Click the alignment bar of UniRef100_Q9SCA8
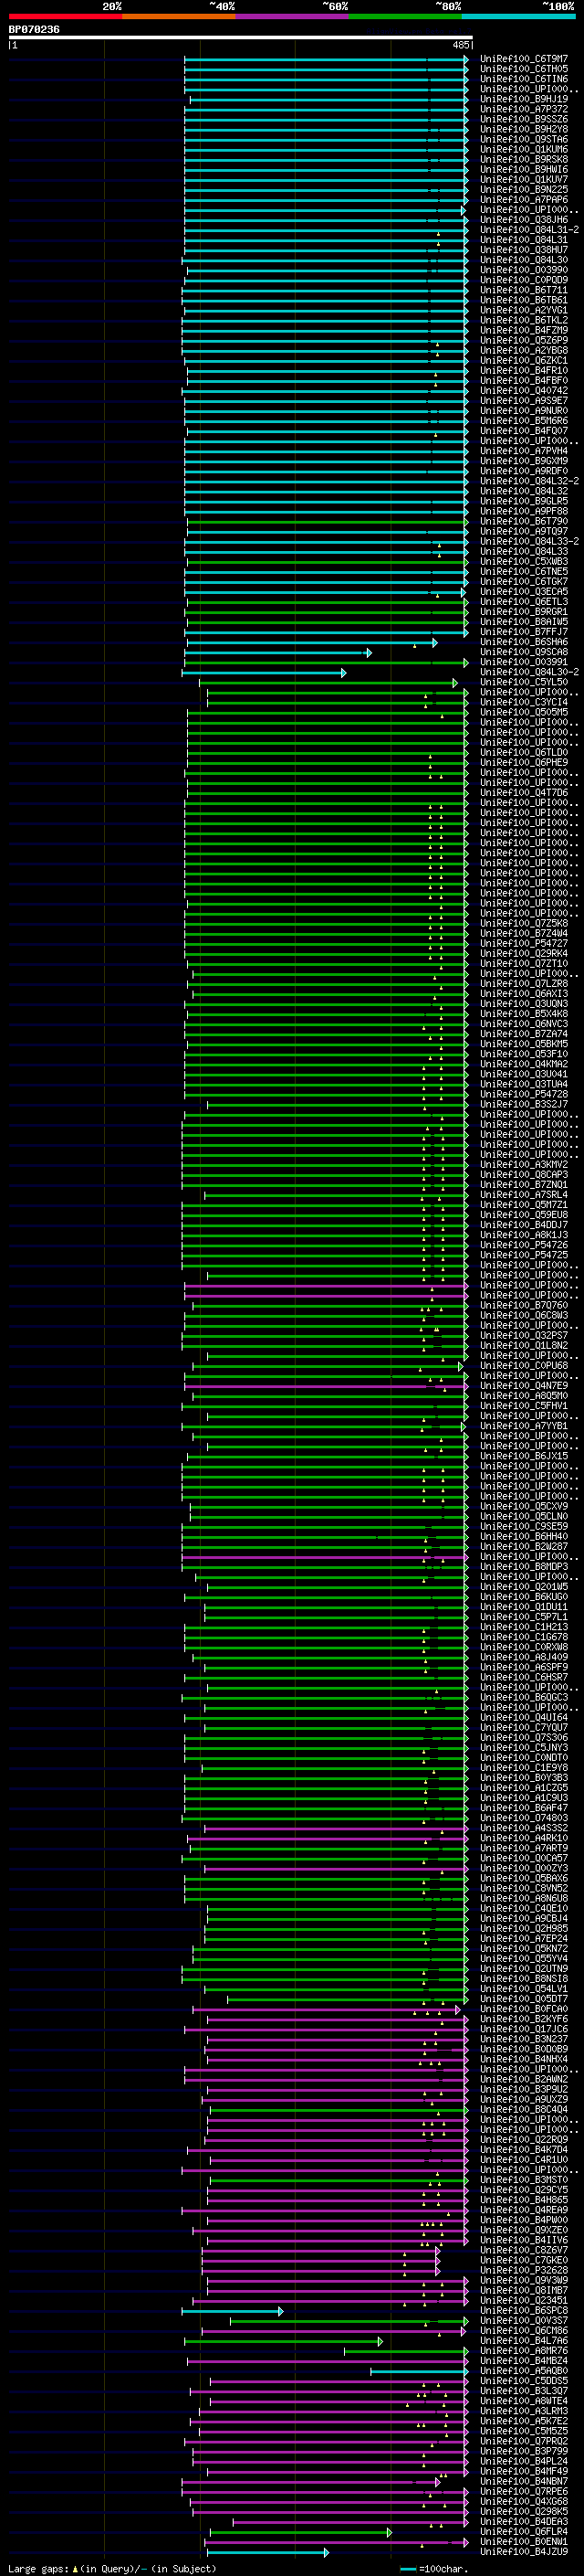 click(277, 652)
